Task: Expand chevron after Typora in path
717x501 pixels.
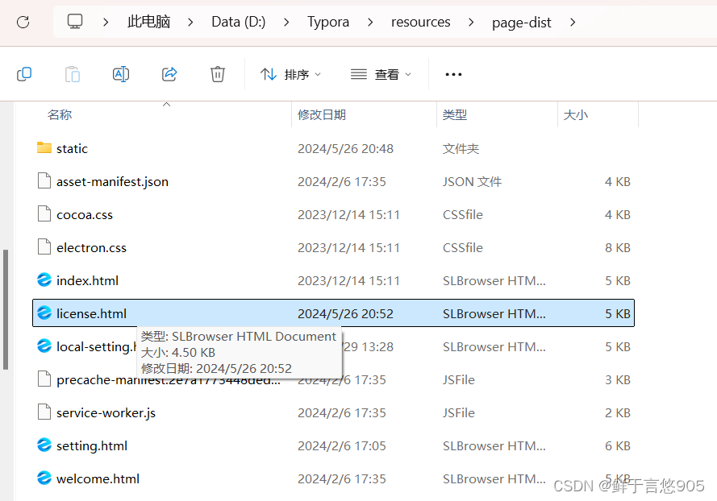Action: coord(370,22)
